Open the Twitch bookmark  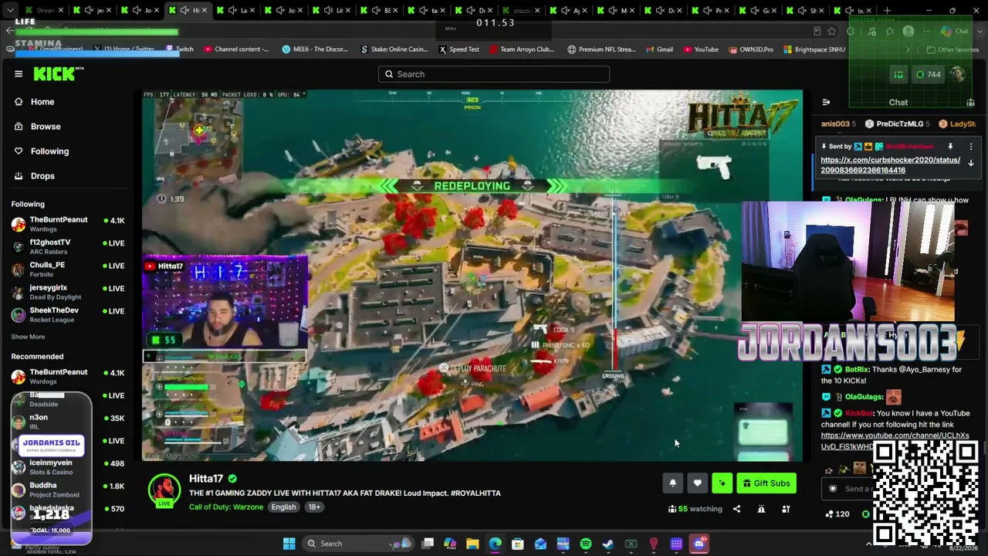(180, 49)
